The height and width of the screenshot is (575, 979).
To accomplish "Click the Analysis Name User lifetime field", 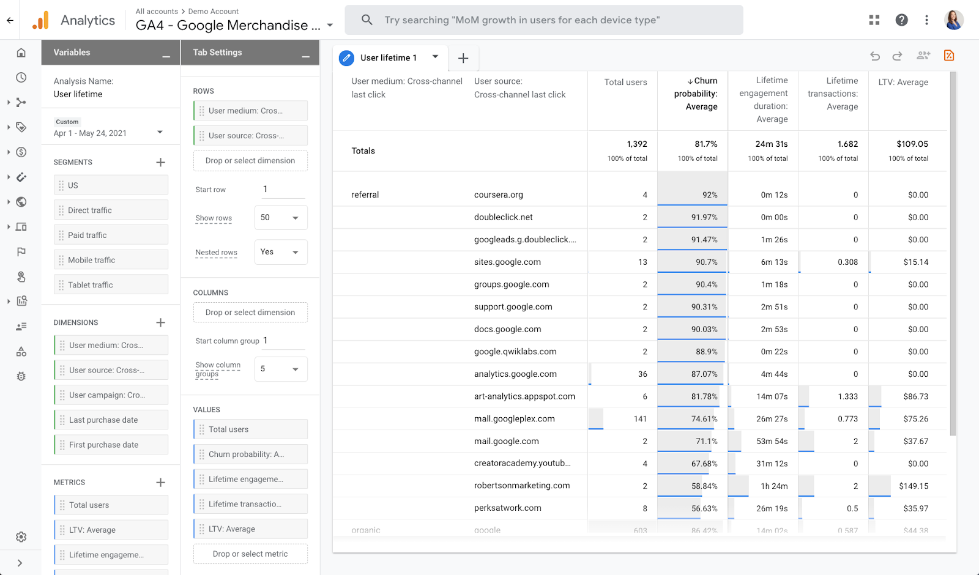I will pyautogui.click(x=78, y=94).
